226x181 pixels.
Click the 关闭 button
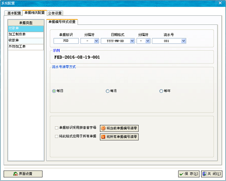(212, 174)
